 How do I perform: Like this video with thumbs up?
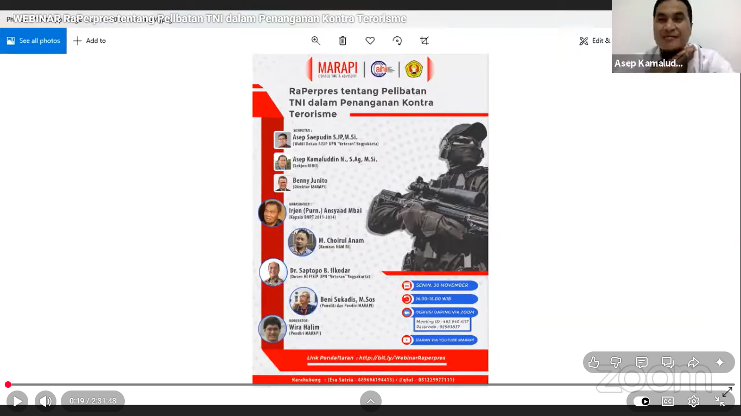[593, 362]
